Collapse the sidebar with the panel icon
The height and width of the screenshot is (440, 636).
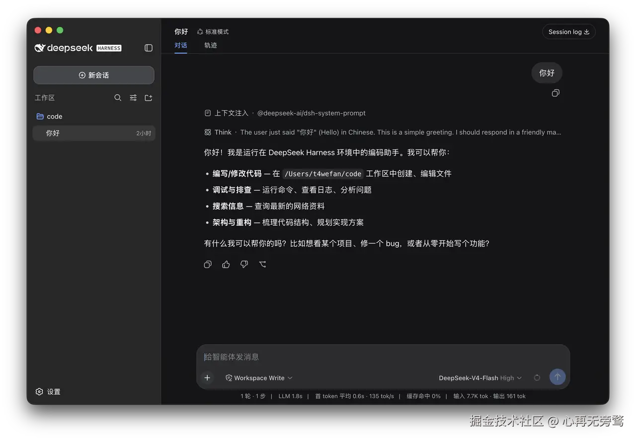coord(149,48)
